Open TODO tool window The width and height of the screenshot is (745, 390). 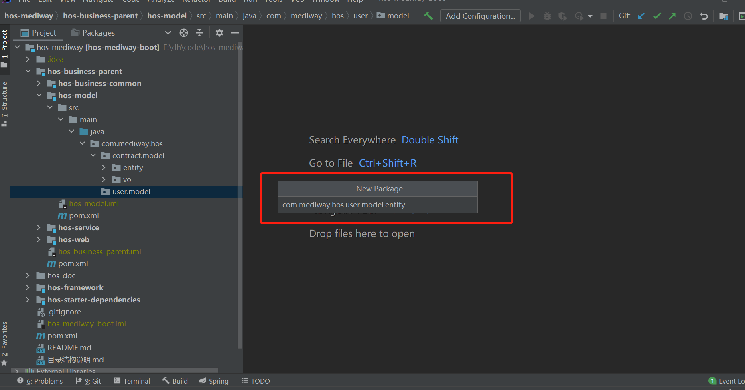(256, 381)
